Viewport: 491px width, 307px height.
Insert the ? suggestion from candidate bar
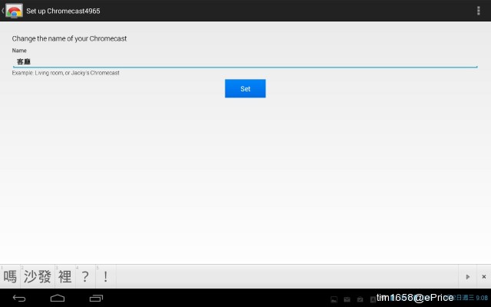click(x=85, y=276)
